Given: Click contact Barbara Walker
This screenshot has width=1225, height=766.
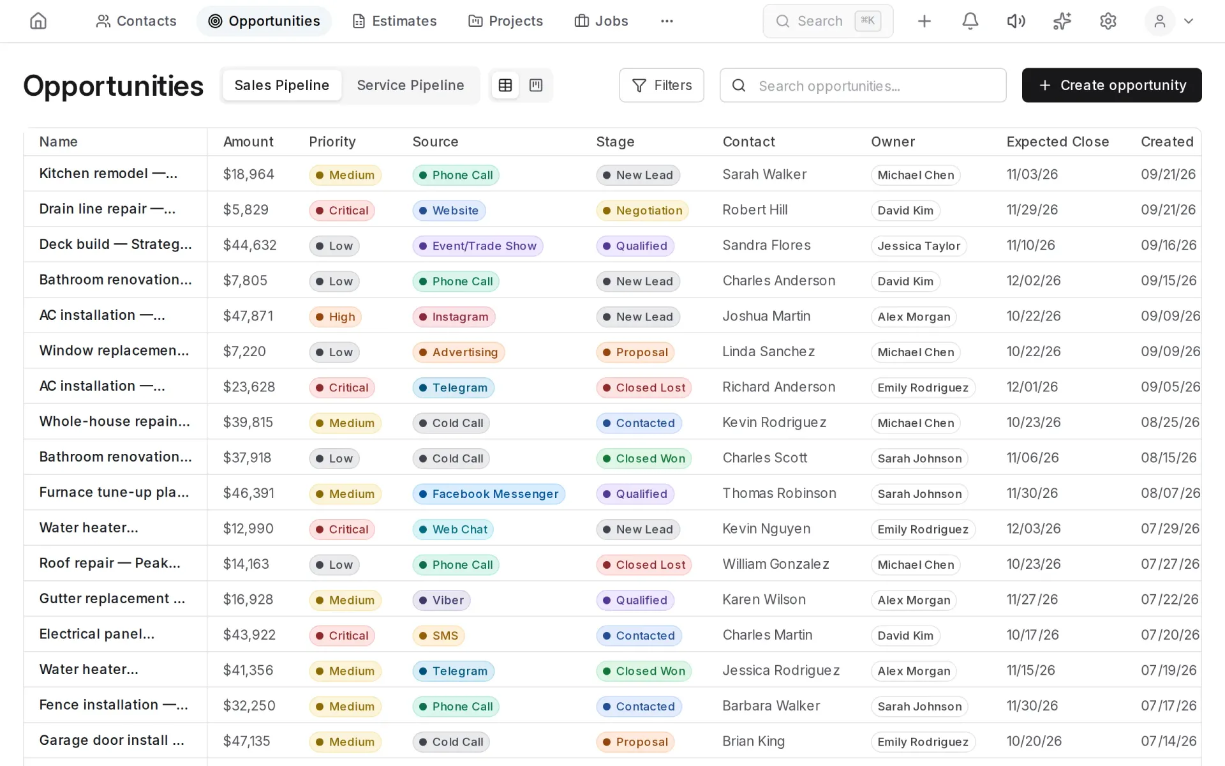Looking at the screenshot, I should [x=771, y=706].
